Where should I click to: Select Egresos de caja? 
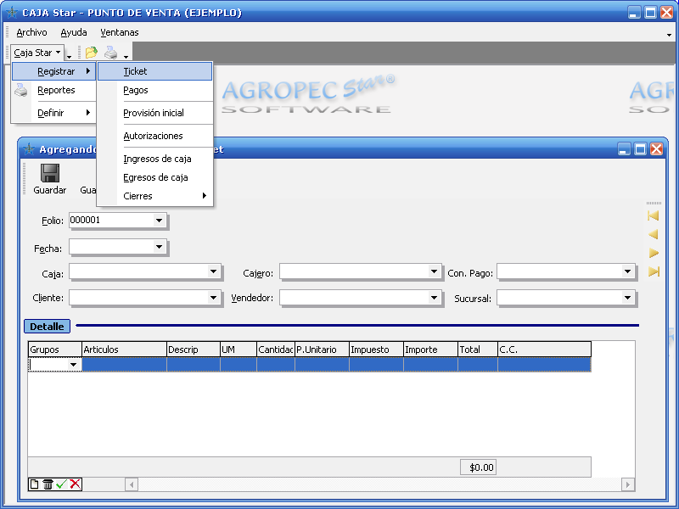(x=155, y=177)
